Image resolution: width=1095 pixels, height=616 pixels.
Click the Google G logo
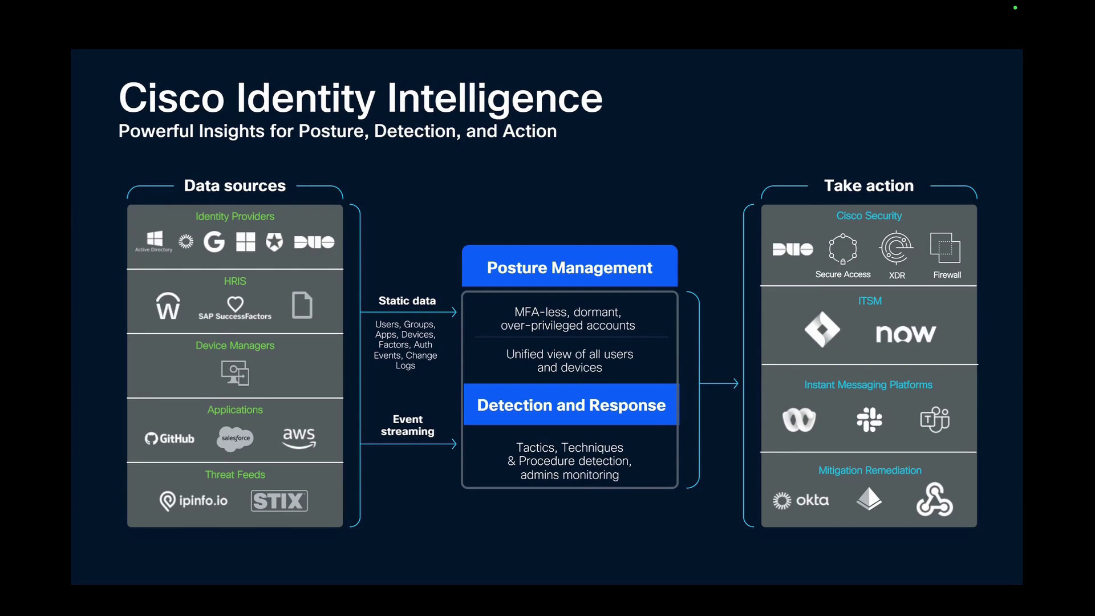tap(214, 242)
